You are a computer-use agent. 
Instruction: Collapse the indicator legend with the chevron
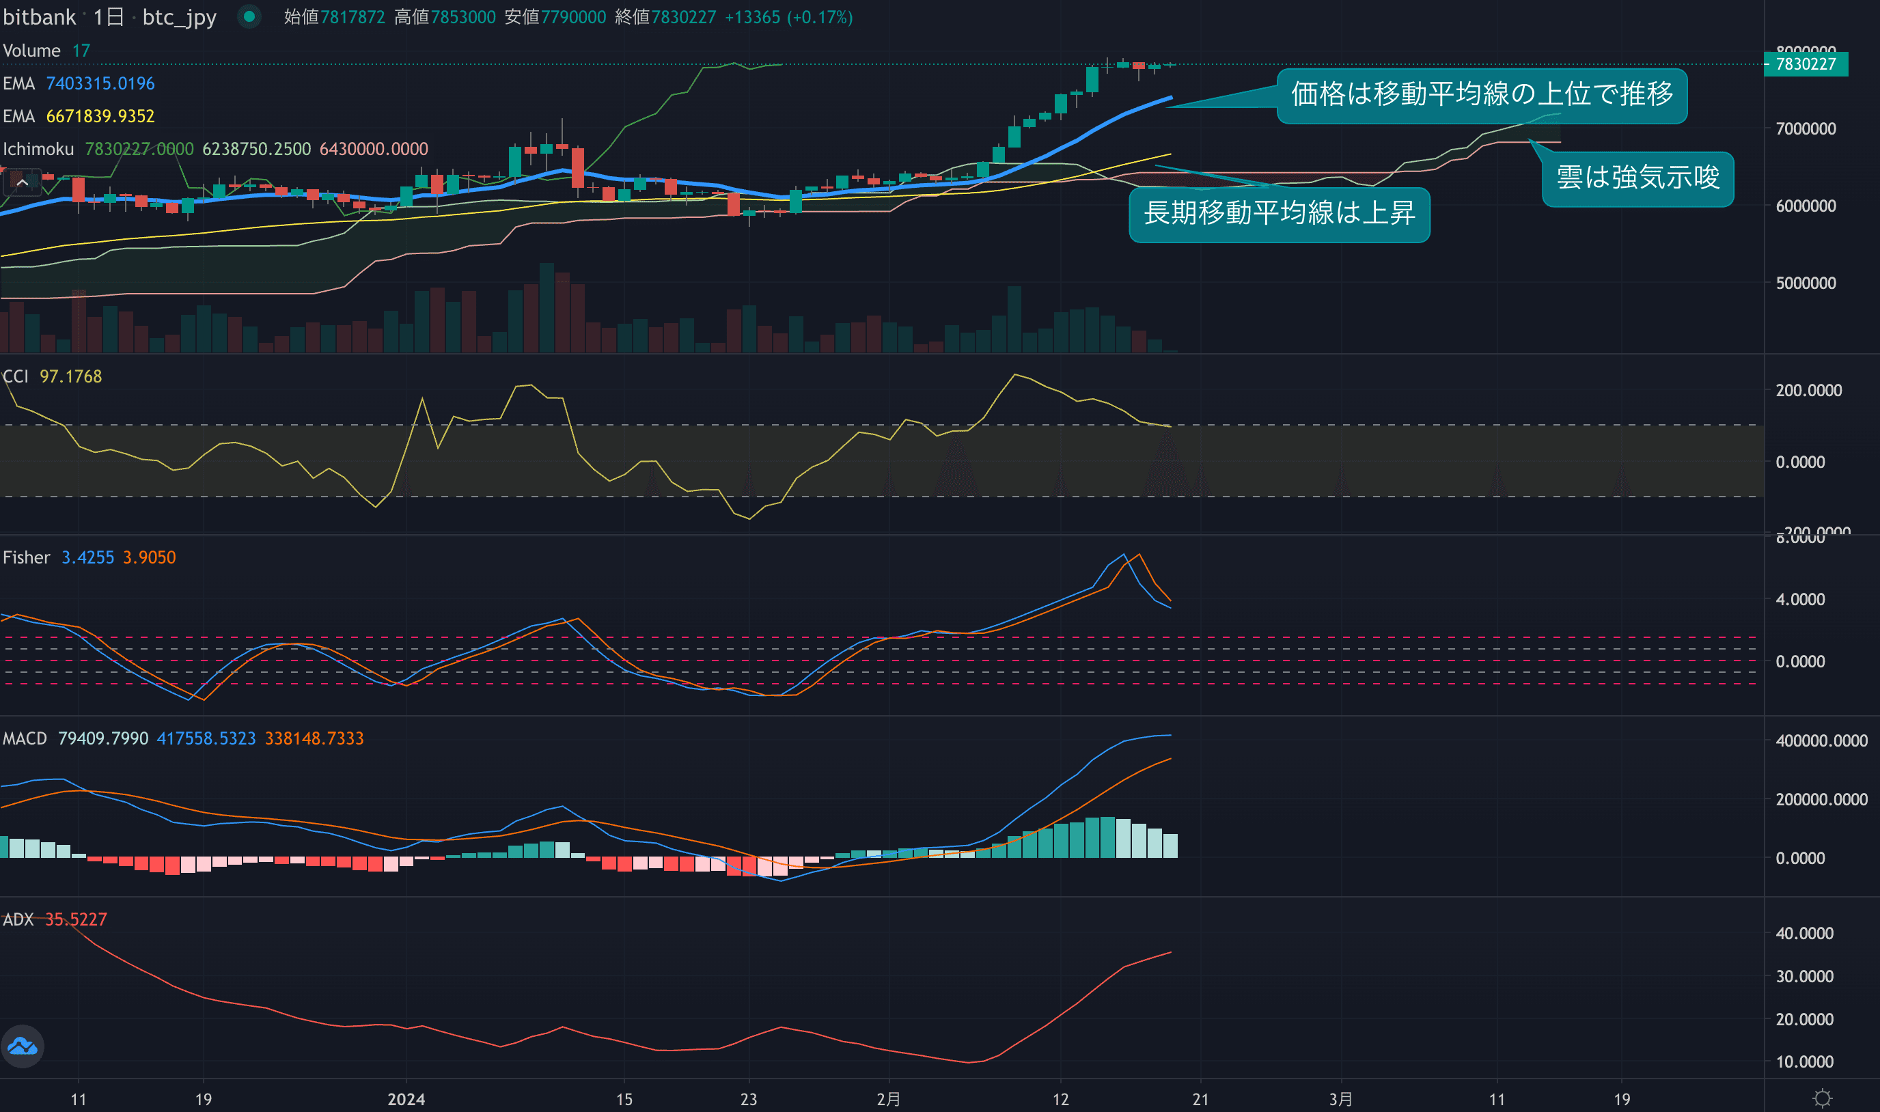[x=23, y=182]
